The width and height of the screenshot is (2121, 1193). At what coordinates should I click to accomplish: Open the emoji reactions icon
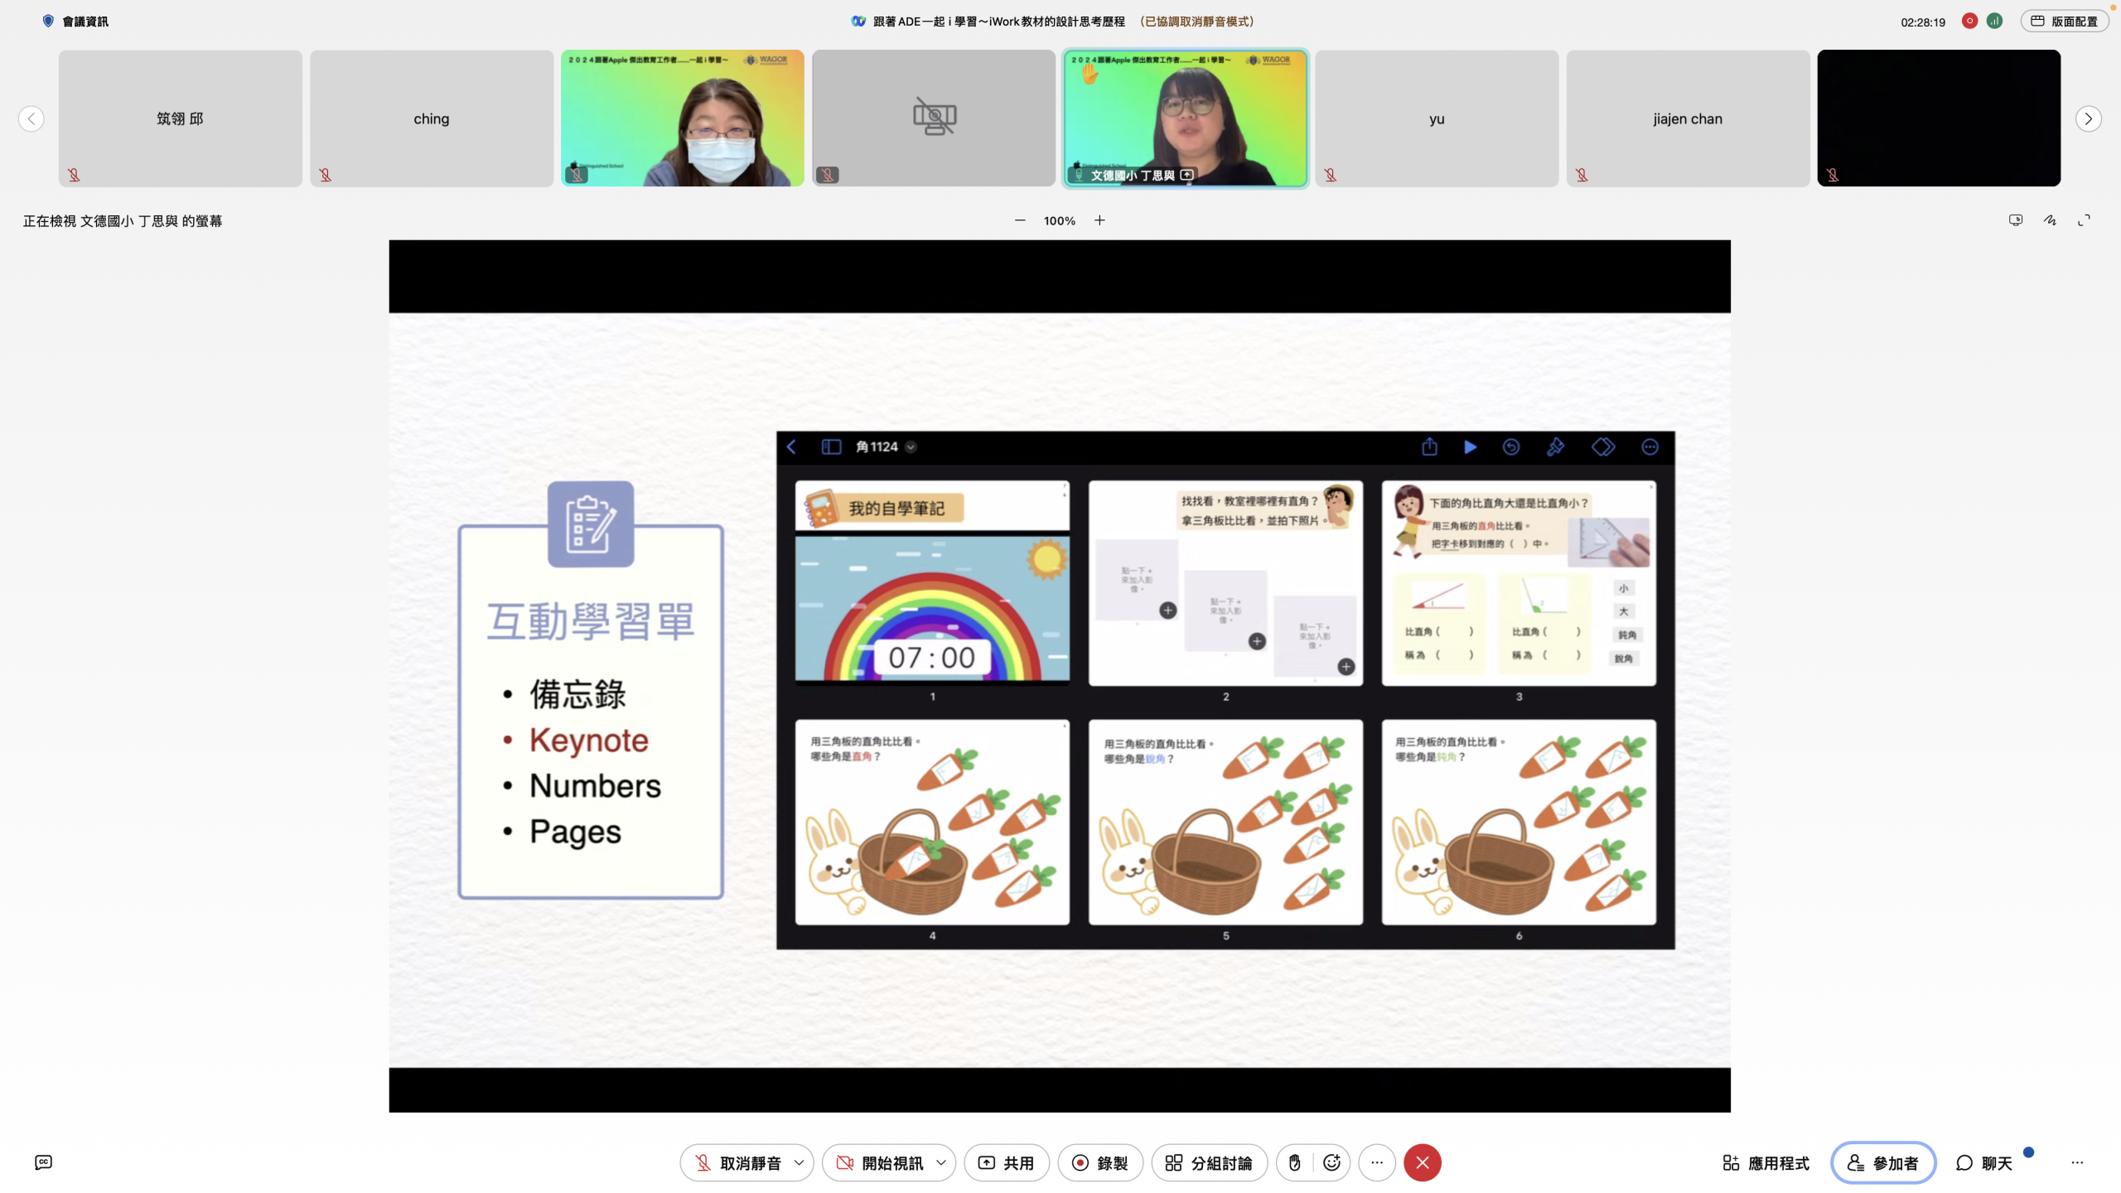point(1331,1162)
